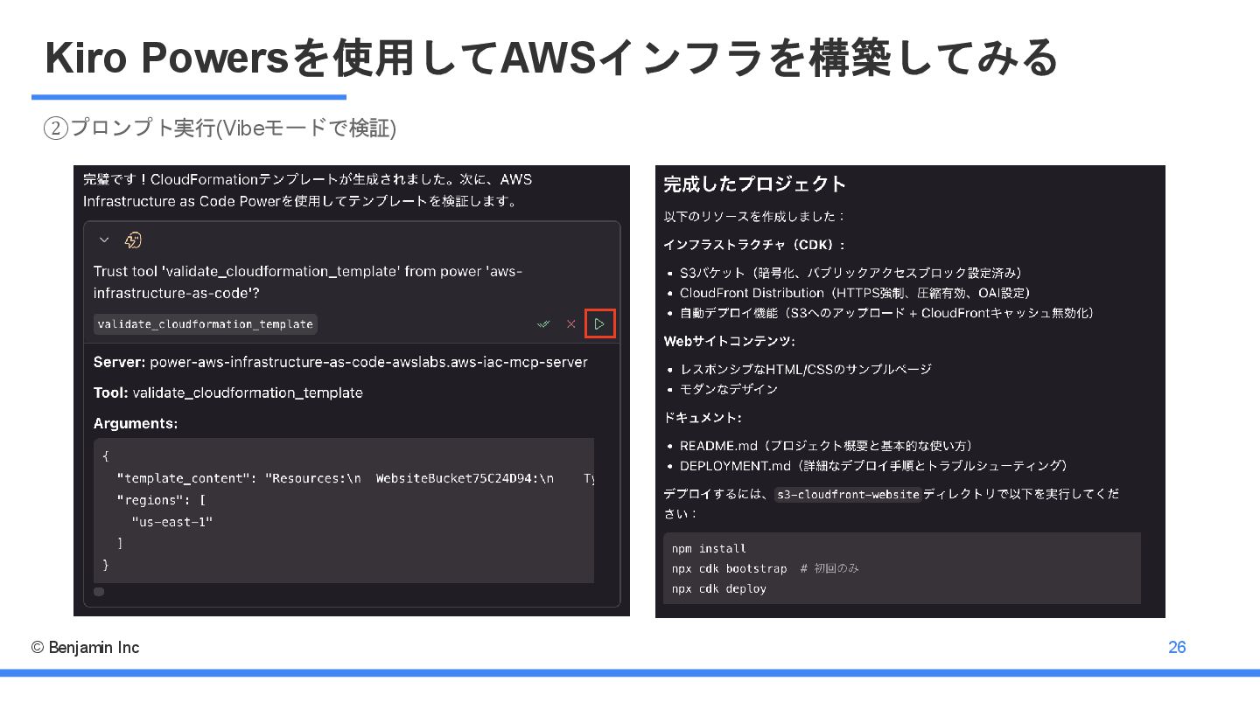
Task: Click the S3バケット bullet item
Action: coord(850,273)
